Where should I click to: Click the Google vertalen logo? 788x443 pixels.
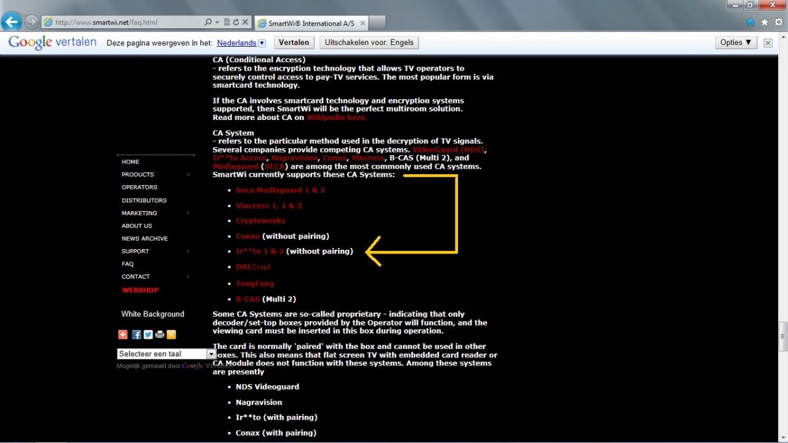[52, 42]
